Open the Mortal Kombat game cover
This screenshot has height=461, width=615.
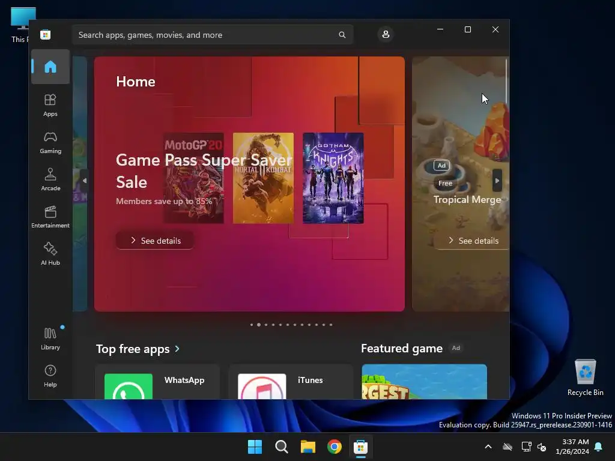(263, 178)
